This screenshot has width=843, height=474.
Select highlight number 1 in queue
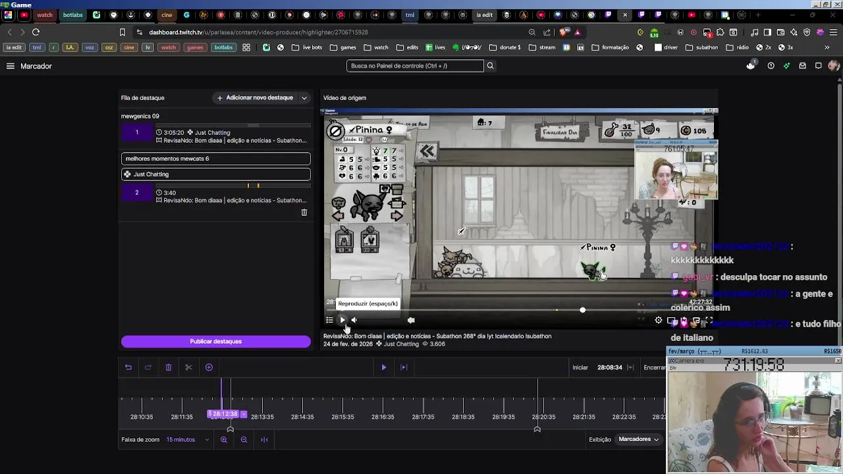pyautogui.click(x=137, y=133)
